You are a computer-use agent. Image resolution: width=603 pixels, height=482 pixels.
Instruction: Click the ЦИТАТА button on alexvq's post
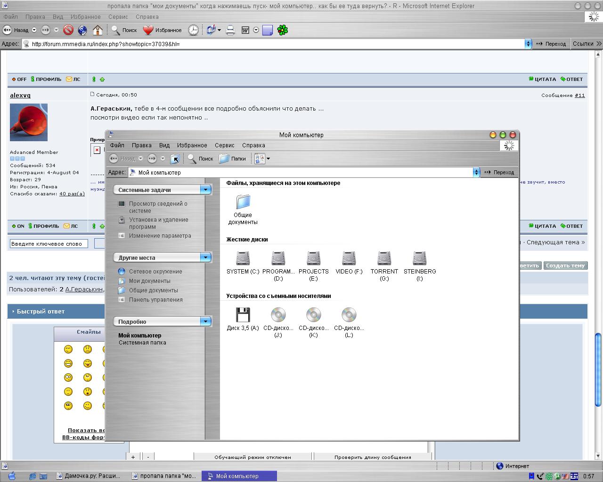pos(542,226)
